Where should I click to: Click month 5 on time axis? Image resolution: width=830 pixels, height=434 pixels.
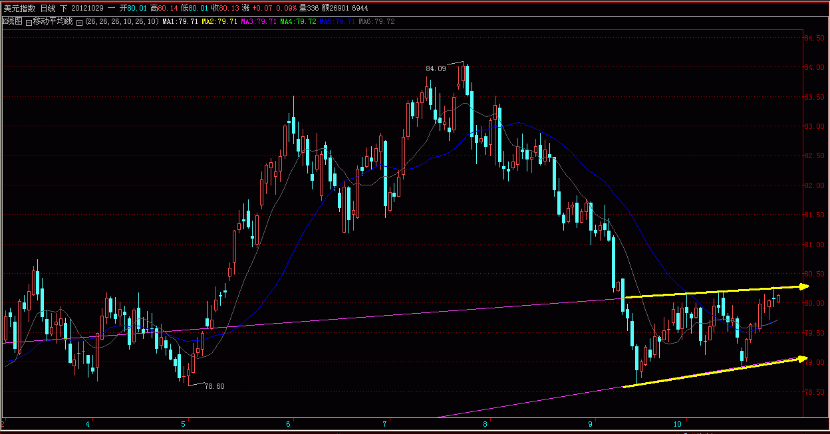pyautogui.click(x=184, y=423)
